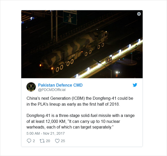This screenshot has height=156, width=167.
Task: Click the reply speech bubble icon
Action: click(29, 141)
